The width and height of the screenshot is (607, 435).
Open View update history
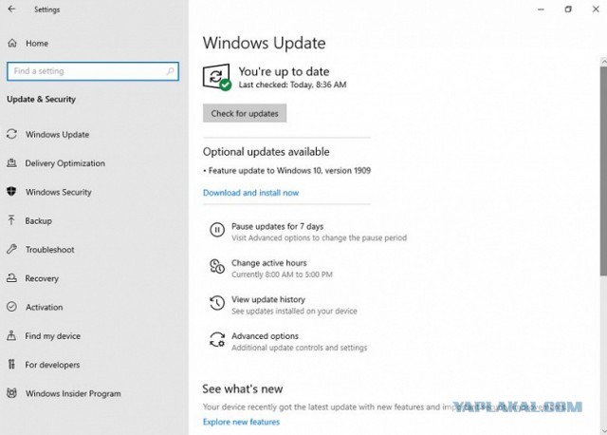268,299
